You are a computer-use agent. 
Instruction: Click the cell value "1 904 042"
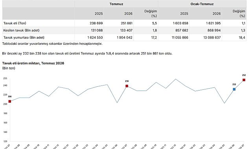125,38
